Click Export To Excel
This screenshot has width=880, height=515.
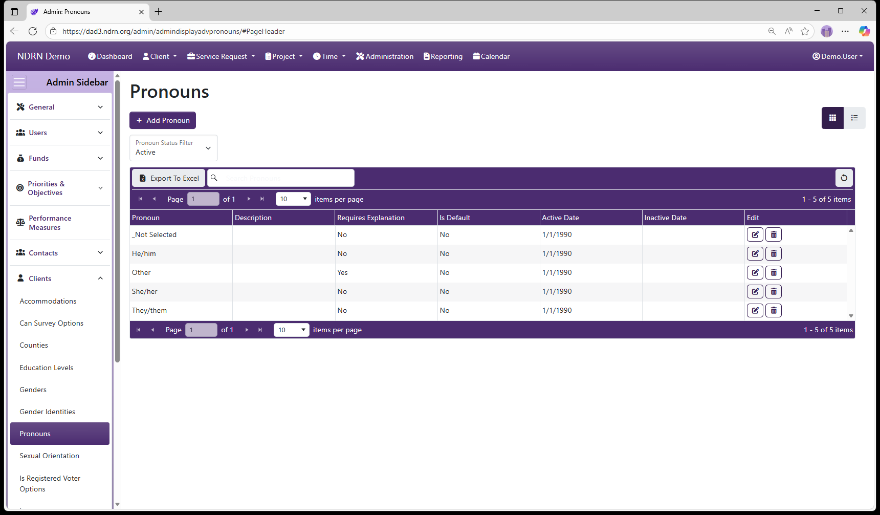pyautogui.click(x=169, y=178)
